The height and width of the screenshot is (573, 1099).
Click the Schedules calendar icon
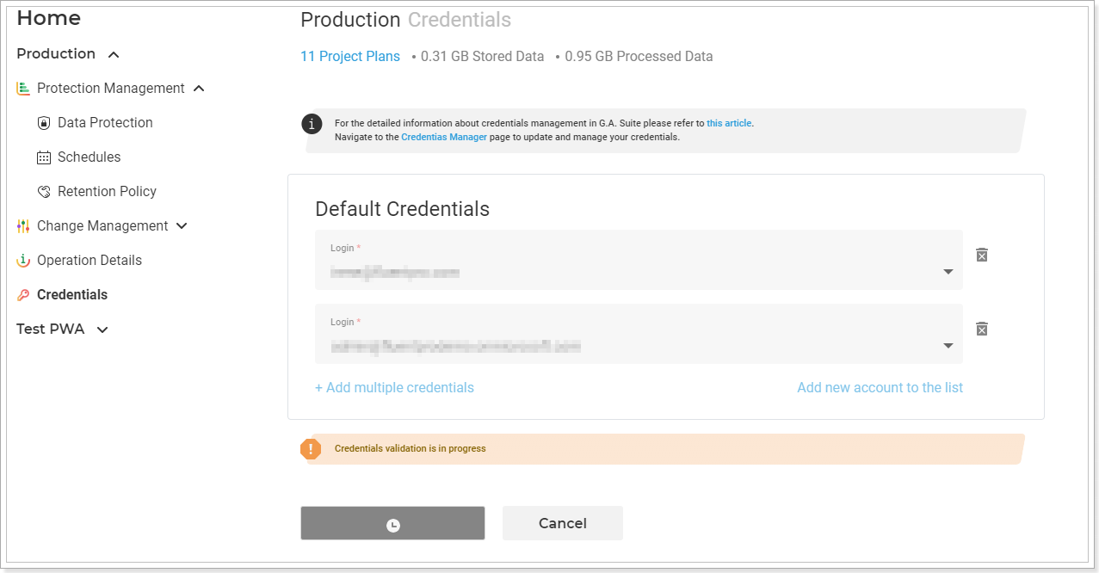[x=44, y=157]
